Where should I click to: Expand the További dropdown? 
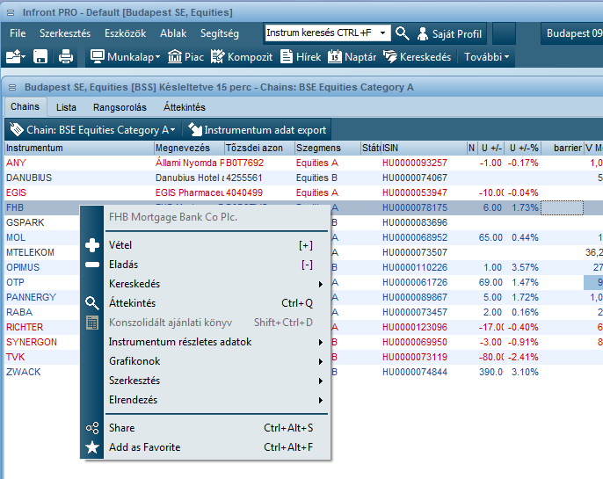coord(486,57)
